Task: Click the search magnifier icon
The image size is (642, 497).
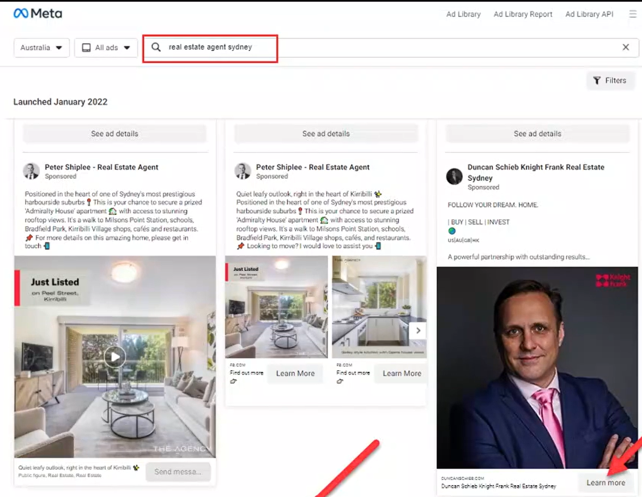Action: 156,47
